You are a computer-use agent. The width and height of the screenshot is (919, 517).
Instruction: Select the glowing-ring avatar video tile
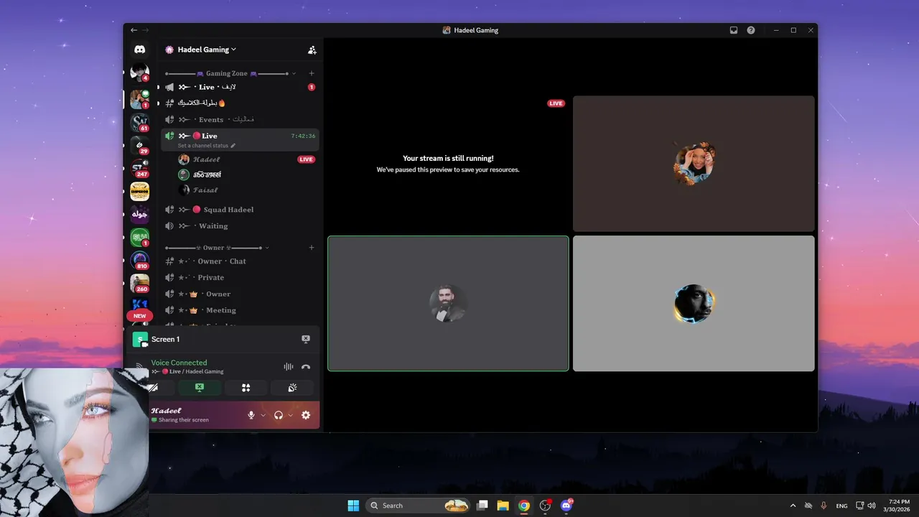tap(694, 304)
